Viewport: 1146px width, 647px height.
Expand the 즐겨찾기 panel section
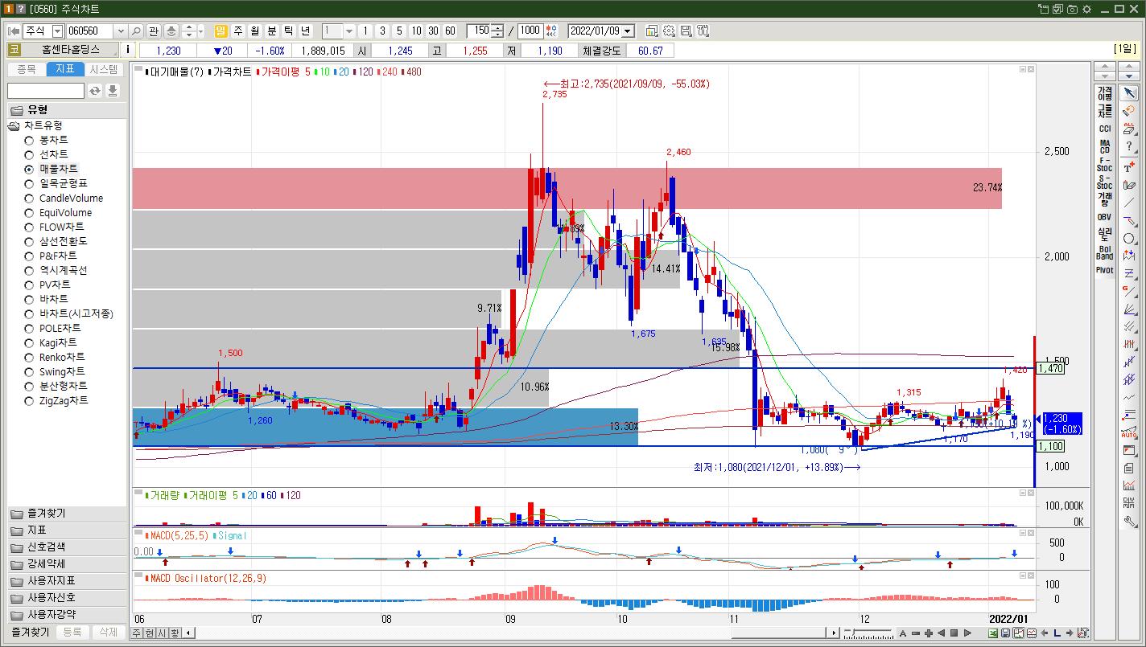[x=66, y=514]
